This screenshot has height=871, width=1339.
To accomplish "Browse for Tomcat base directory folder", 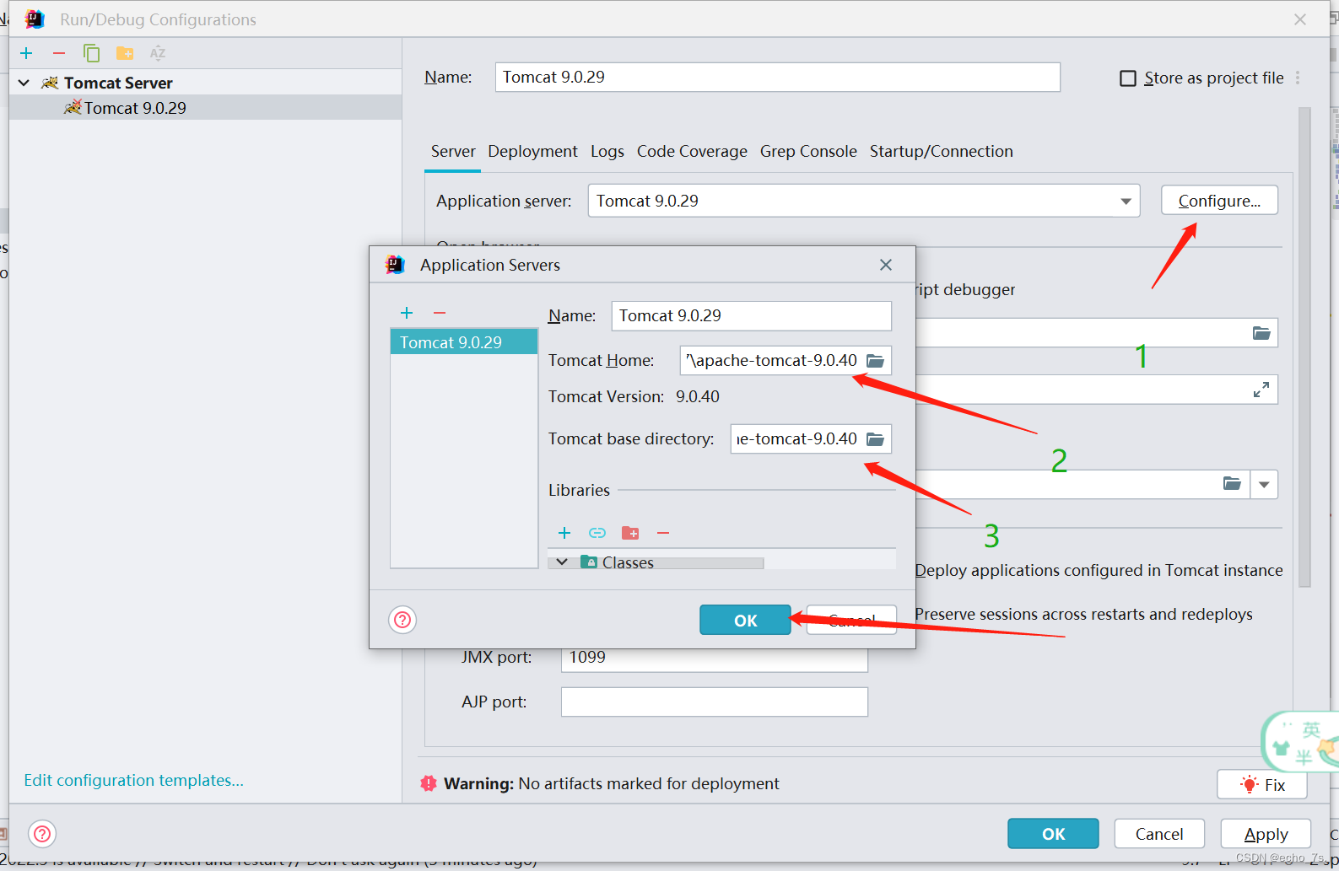I will 875,439.
